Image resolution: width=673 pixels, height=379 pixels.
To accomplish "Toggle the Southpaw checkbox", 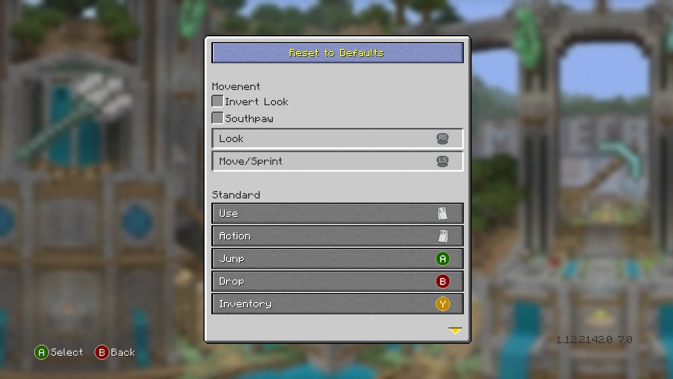I will point(217,118).
